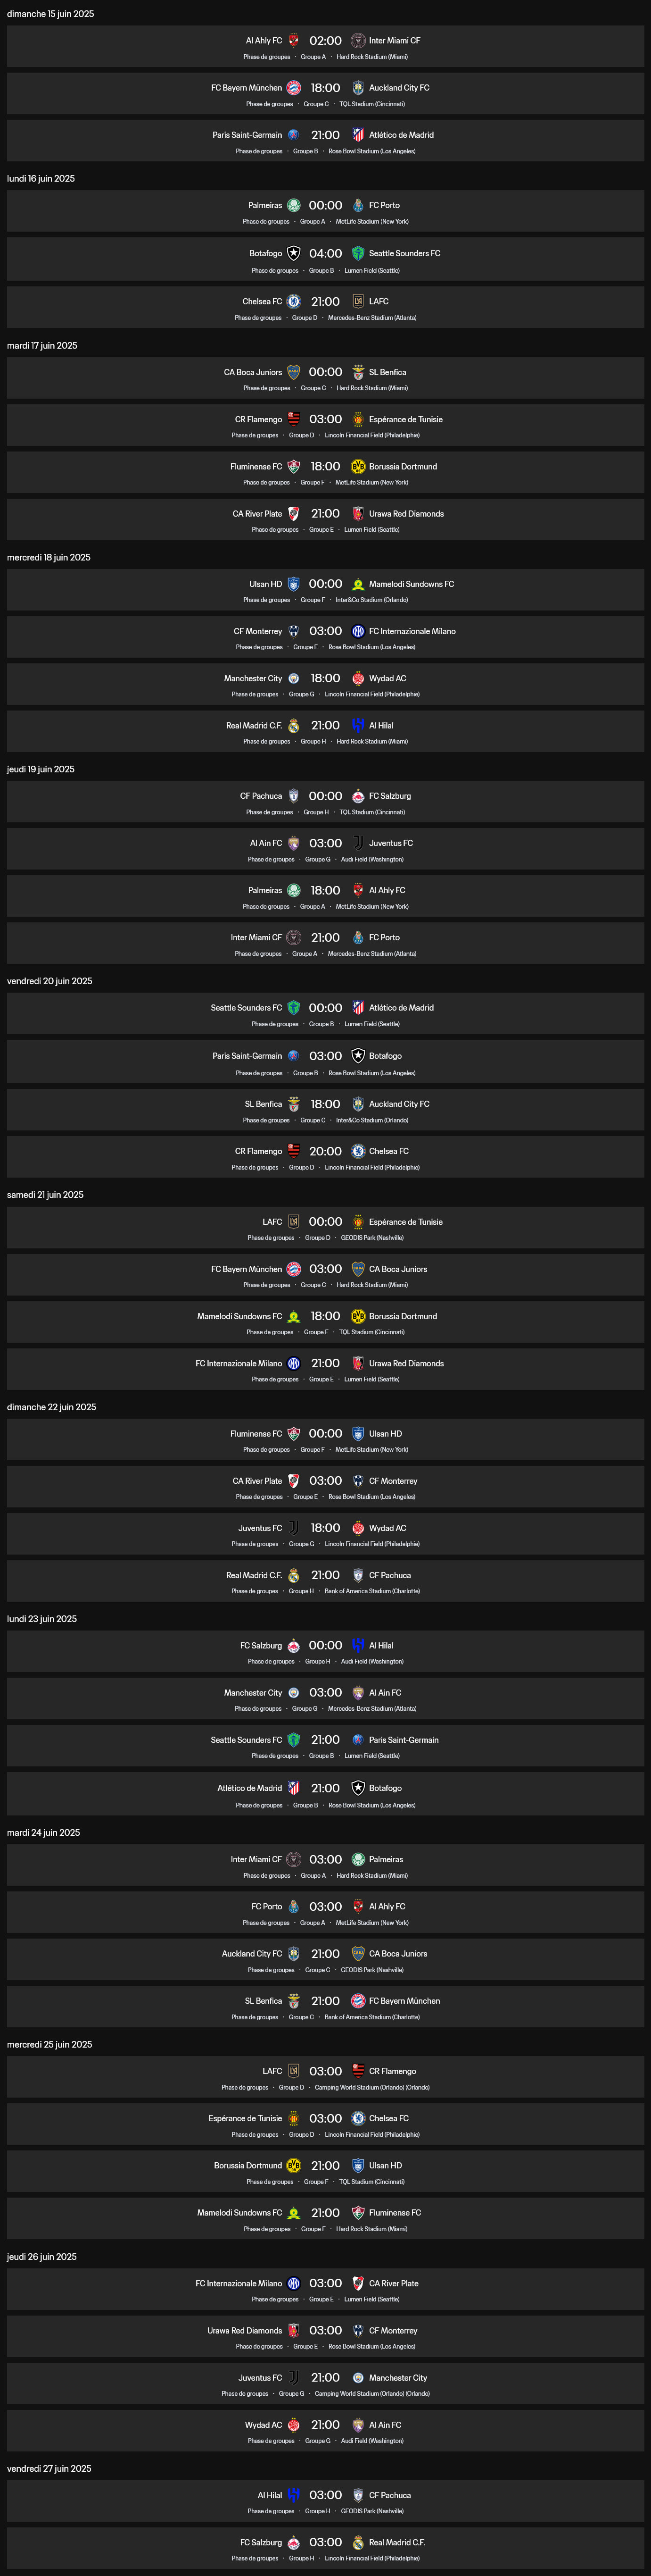This screenshot has height=2576, width=651.
Task: Click Manchester City crest against Wydad AC
Action: pos(294,678)
